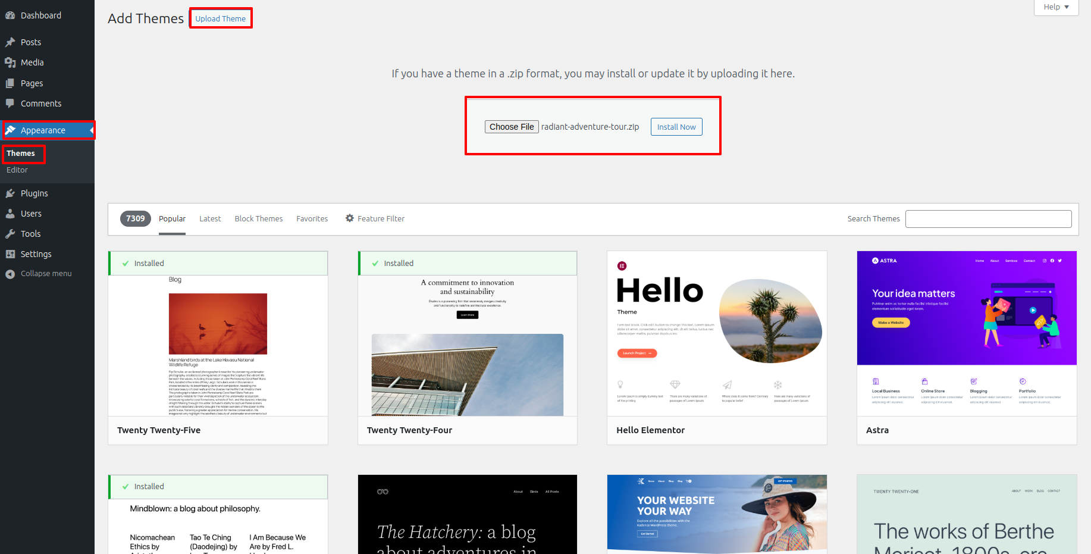Image resolution: width=1091 pixels, height=554 pixels.
Task: Click the Plugins plug icon
Action: click(10, 193)
